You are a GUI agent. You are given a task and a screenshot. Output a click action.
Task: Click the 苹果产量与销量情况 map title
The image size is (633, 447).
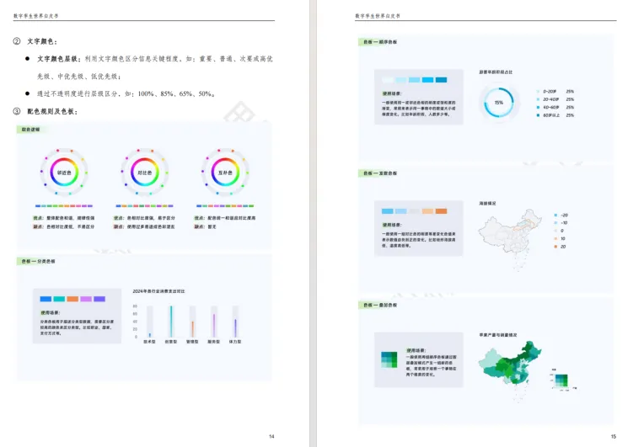coord(498,335)
